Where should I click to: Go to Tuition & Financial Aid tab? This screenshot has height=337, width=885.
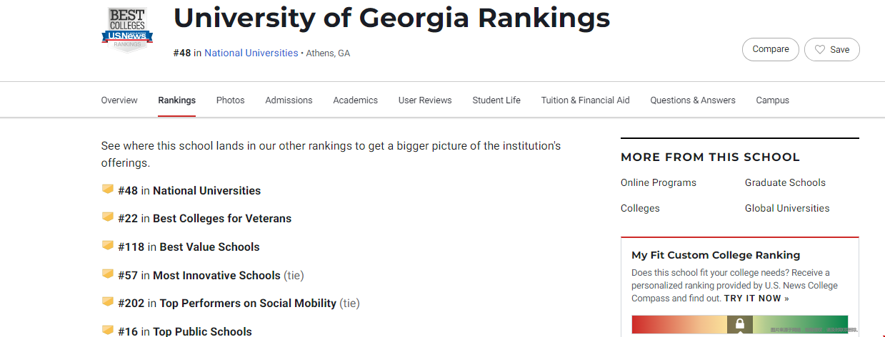click(x=585, y=100)
